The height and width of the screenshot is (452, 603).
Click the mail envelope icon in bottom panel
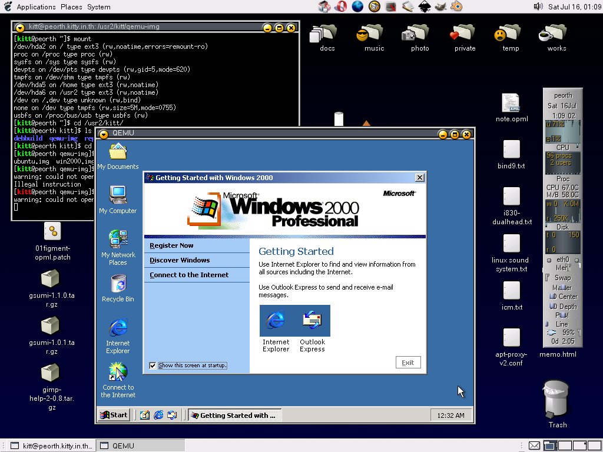tap(534, 446)
